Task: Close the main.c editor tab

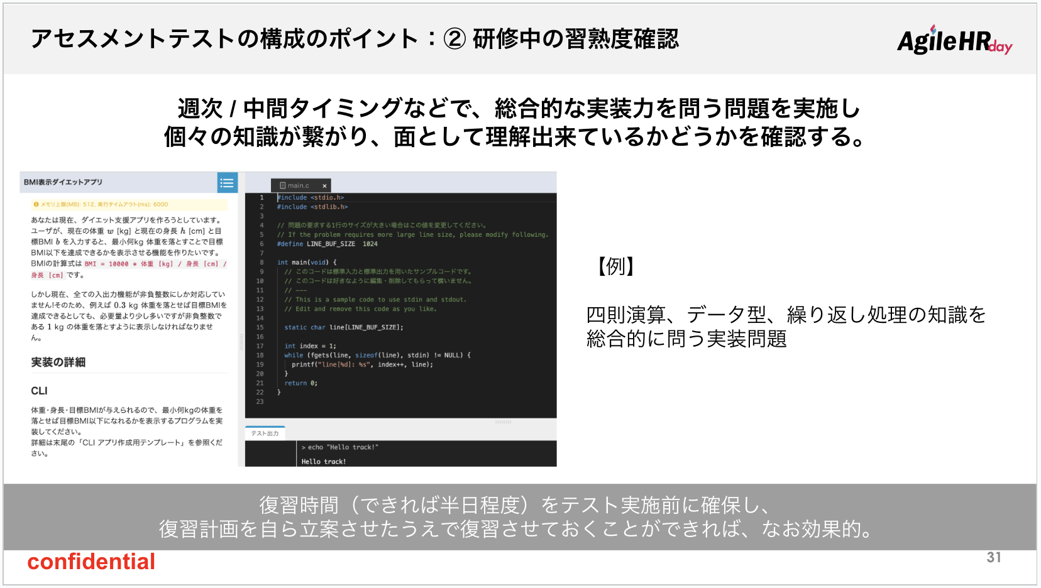Action: 324,186
